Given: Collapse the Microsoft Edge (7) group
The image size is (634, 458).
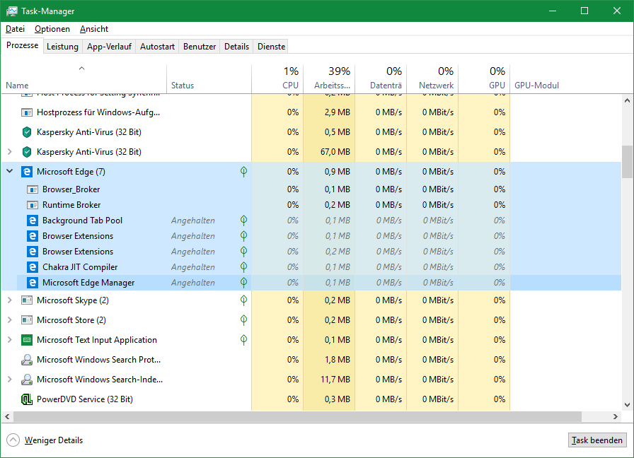Looking at the screenshot, I should coord(10,172).
